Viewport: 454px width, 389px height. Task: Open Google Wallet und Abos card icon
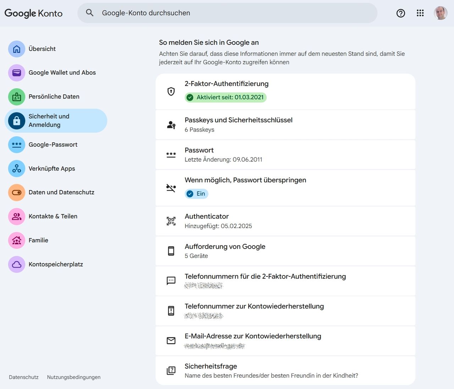pos(17,73)
